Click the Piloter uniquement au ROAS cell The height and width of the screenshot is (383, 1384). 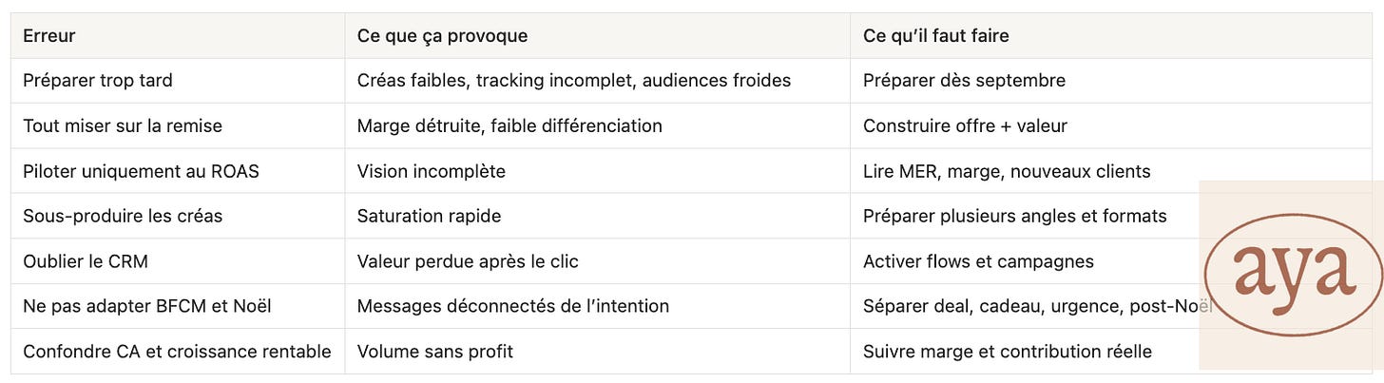coord(178,172)
